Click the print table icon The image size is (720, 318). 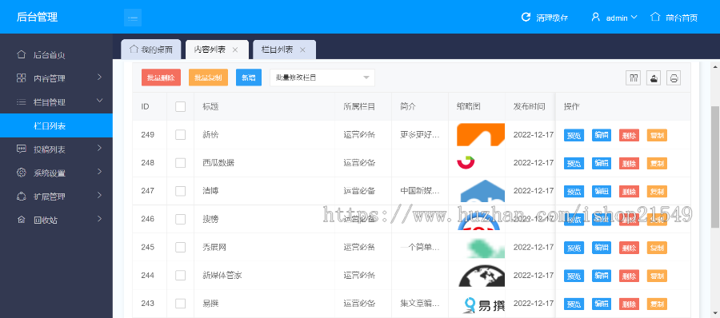(674, 78)
